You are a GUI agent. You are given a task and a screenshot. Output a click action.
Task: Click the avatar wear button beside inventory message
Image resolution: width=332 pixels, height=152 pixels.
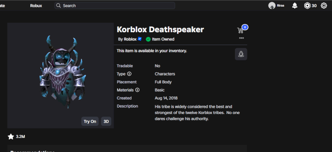click(241, 54)
